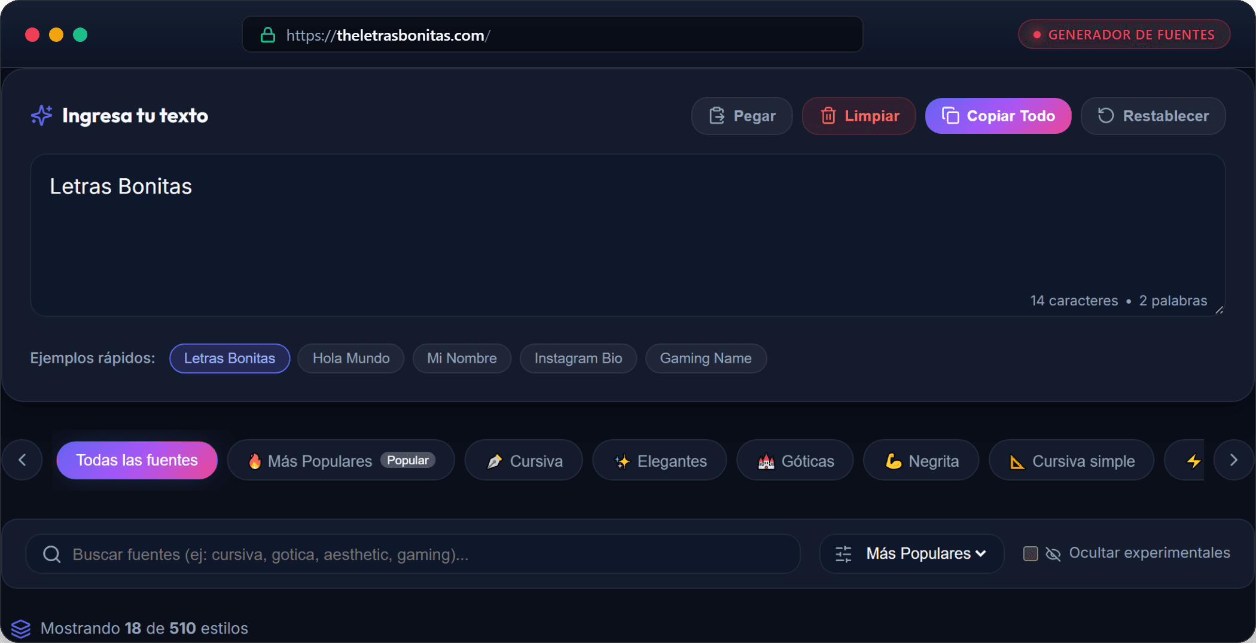Click the 'Mostrando 18 de 510 estilos' text
The width and height of the screenshot is (1256, 643).
click(144, 629)
